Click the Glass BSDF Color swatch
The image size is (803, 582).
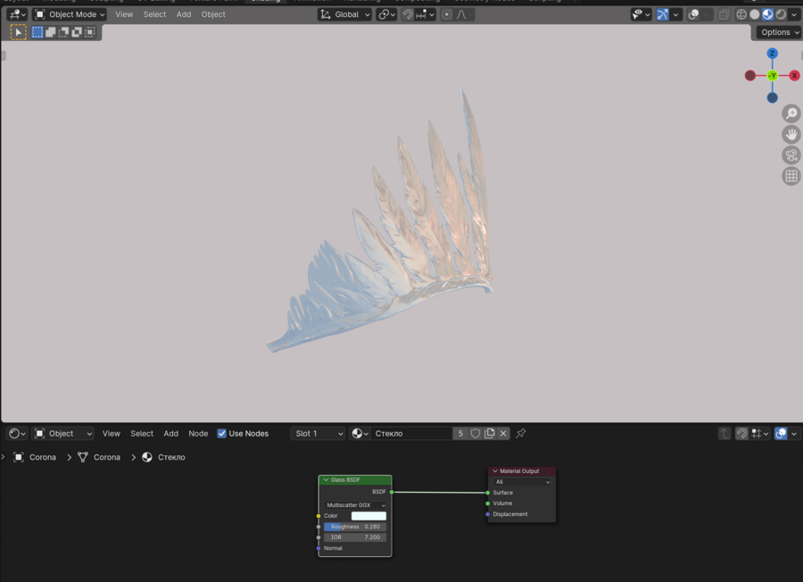click(x=368, y=516)
